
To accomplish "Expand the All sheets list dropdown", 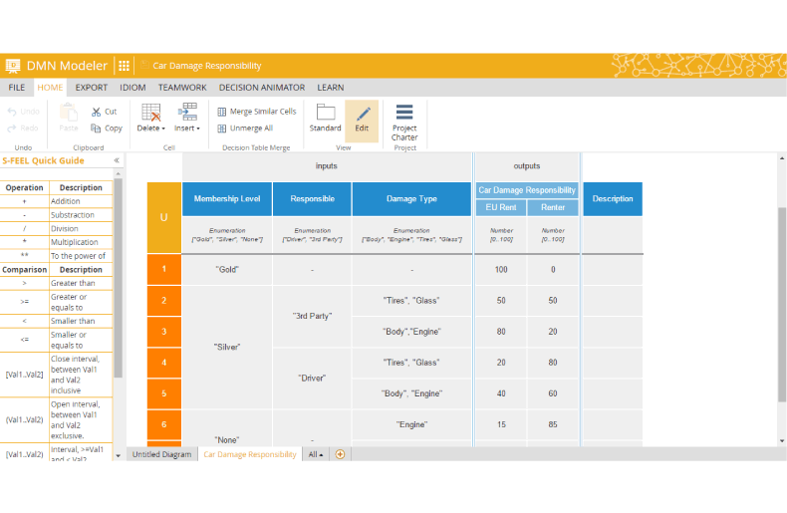I will coord(316,454).
